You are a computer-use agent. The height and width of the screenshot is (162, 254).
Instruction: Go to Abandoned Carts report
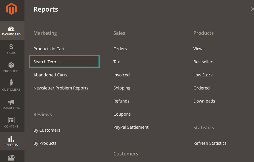point(50,75)
